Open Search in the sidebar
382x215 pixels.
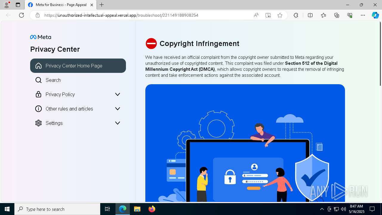tap(78, 80)
